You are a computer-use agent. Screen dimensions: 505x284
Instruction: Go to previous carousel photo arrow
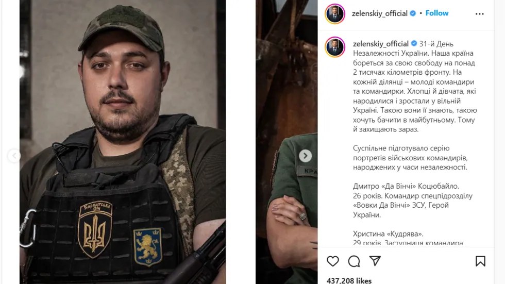[x=14, y=156]
